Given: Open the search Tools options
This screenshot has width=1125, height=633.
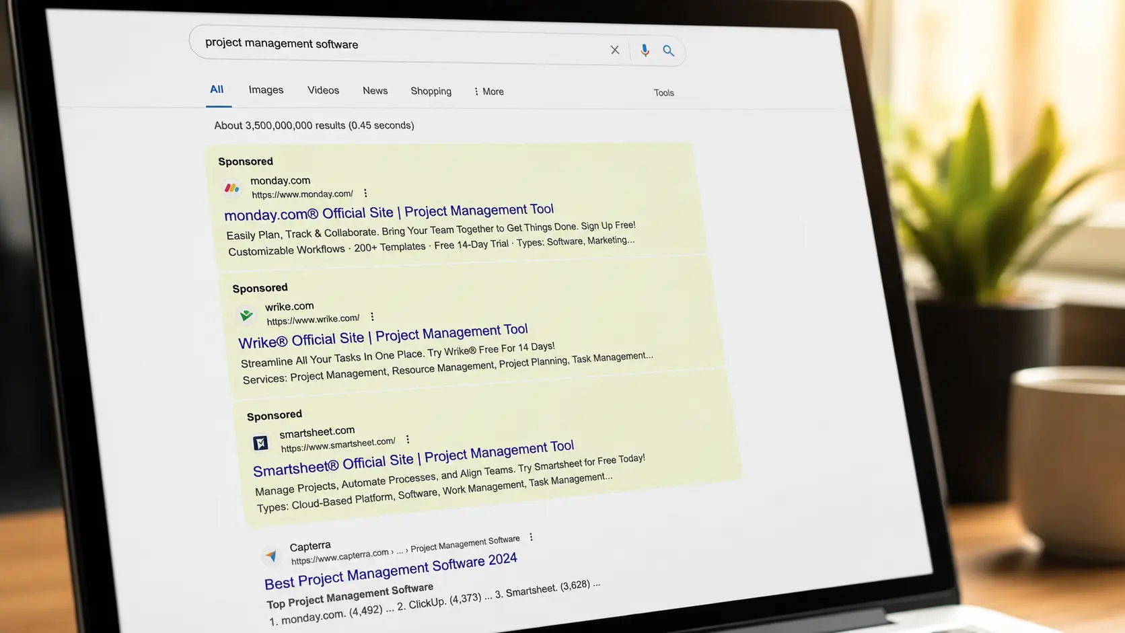Looking at the screenshot, I should pyautogui.click(x=663, y=93).
